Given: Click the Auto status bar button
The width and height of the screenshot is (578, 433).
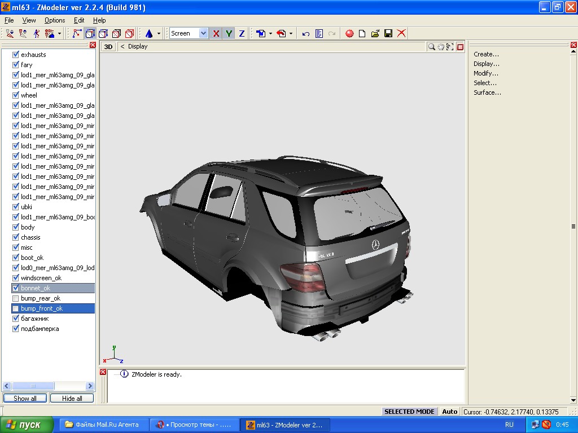Looking at the screenshot, I should click(x=450, y=412).
